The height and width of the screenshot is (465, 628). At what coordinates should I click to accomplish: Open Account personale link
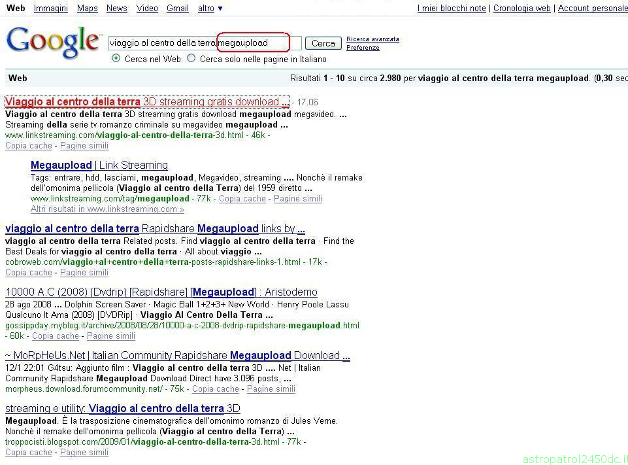(593, 8)
